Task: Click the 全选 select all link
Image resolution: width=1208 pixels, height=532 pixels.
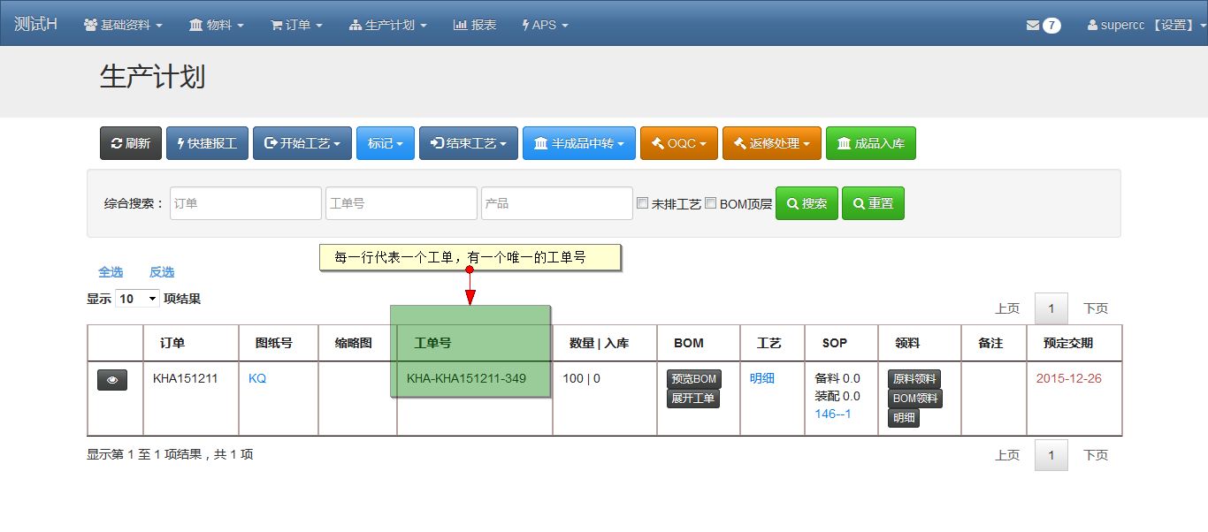Action: [x=111, y=272]
